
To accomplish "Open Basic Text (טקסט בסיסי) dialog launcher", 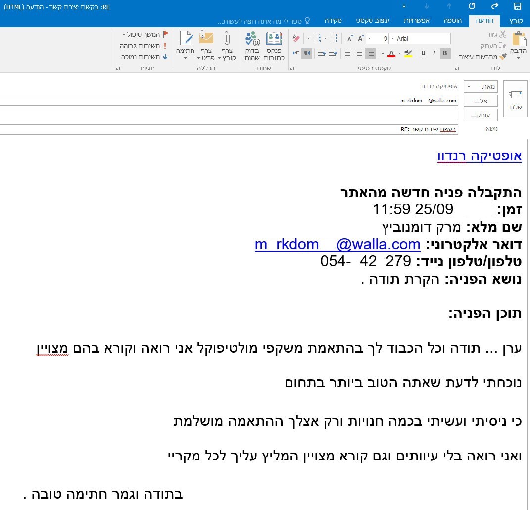I will (292, 68).
